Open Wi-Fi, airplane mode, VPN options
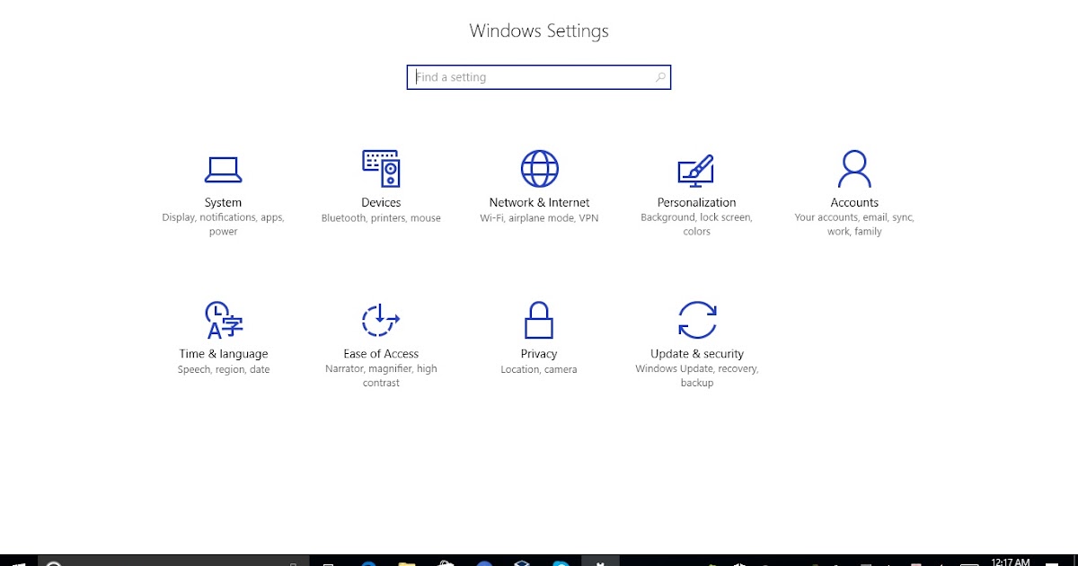The width and height of the screenshot is (1078, 566). tap(538, 217)
